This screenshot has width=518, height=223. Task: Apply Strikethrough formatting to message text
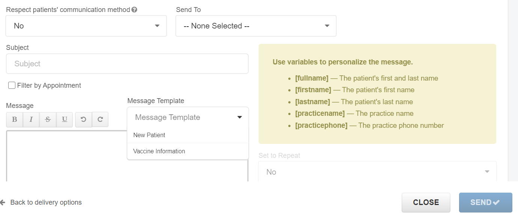[x=48, y=120]
